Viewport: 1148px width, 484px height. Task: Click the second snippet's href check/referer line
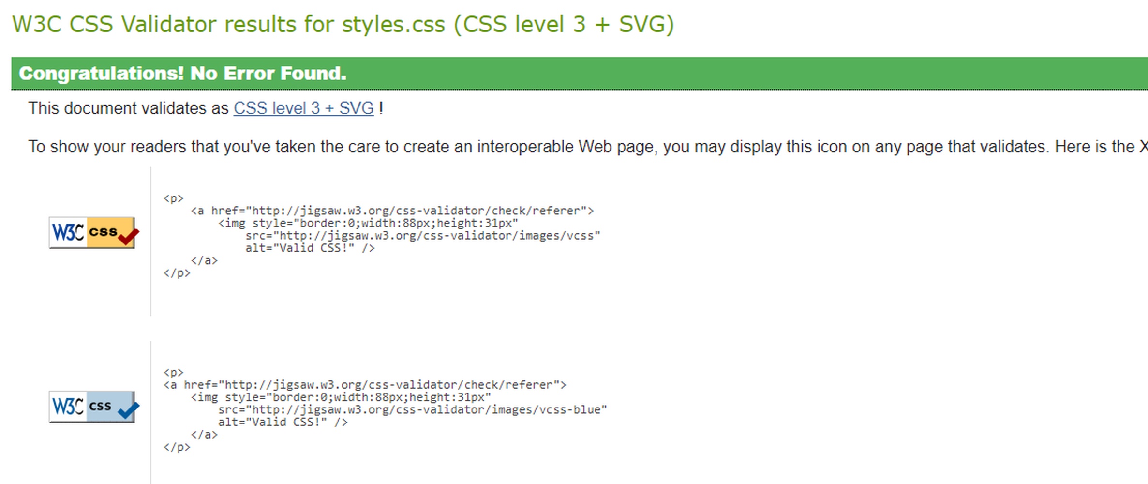click(365, 385)
